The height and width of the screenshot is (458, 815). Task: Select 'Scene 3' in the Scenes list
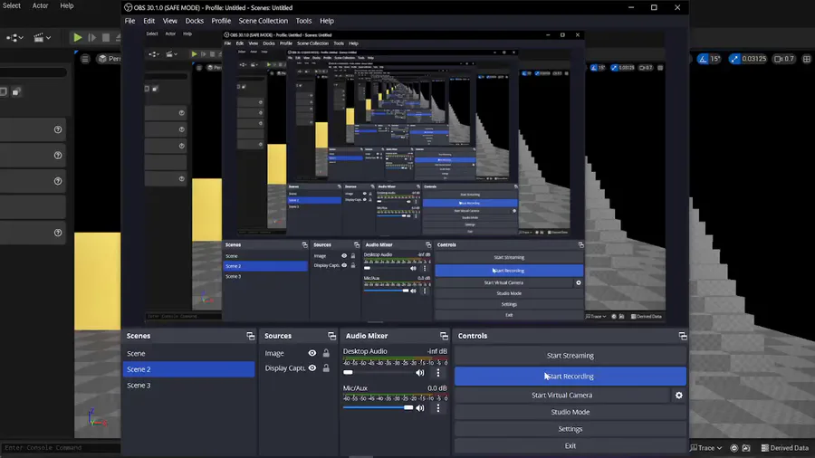tap(188, 386)
